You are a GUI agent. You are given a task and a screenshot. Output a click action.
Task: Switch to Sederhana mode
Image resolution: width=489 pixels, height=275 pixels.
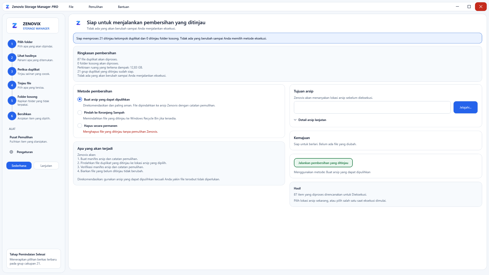pos(19,166)
